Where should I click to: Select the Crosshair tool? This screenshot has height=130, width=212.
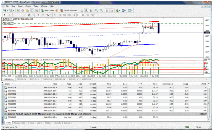(9, 15)
